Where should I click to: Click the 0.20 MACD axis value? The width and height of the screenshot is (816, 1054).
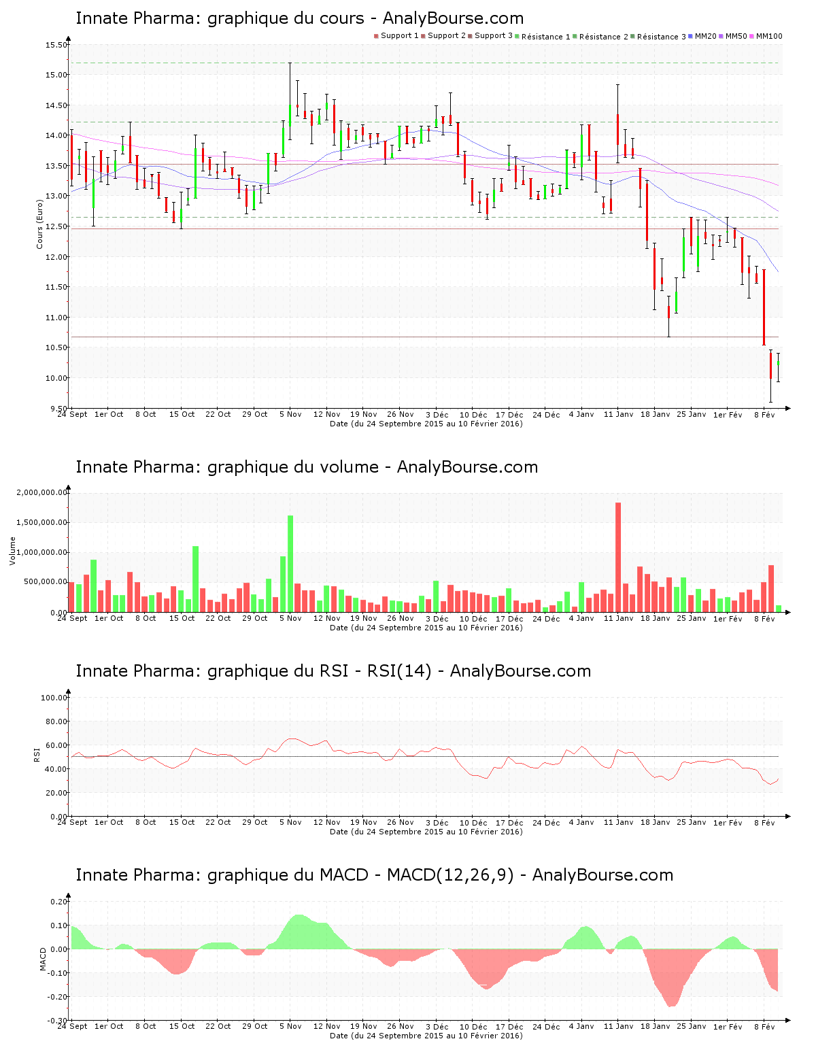[60, 902]
